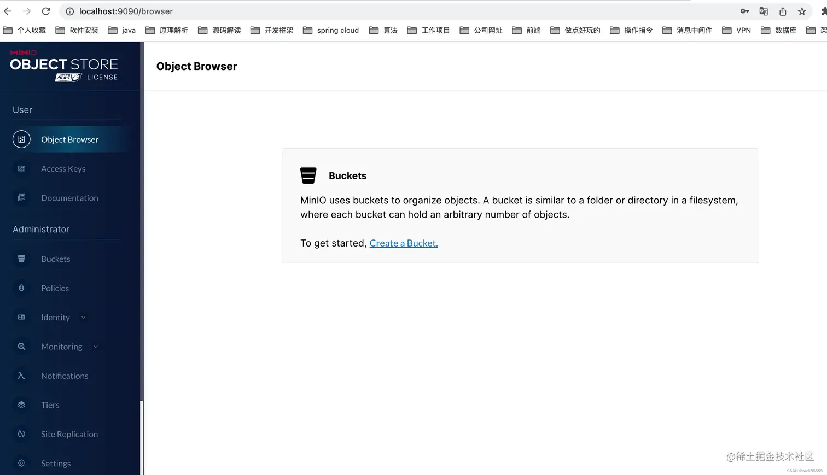Click the large bucket icon in card
The height and width of the screenshot is (475, 827).
(308, 175)
